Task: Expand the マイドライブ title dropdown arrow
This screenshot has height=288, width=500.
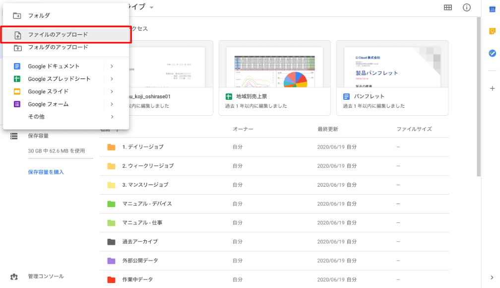Action: coord(151,7)
